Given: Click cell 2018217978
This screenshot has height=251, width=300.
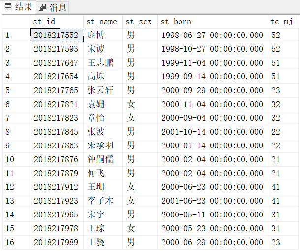Looking at the screenshot, I should coord(57,228).
